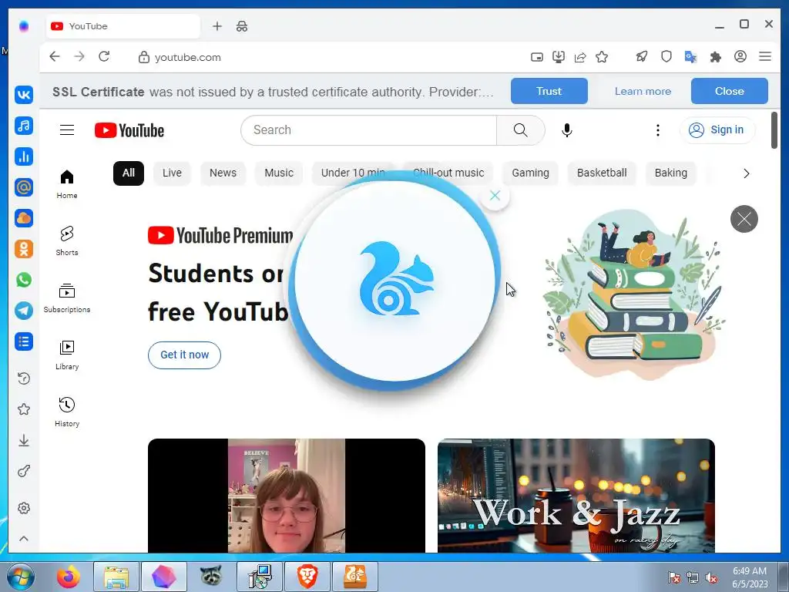Open incognito window icon
789x592 pixels.
coord(242,26)
